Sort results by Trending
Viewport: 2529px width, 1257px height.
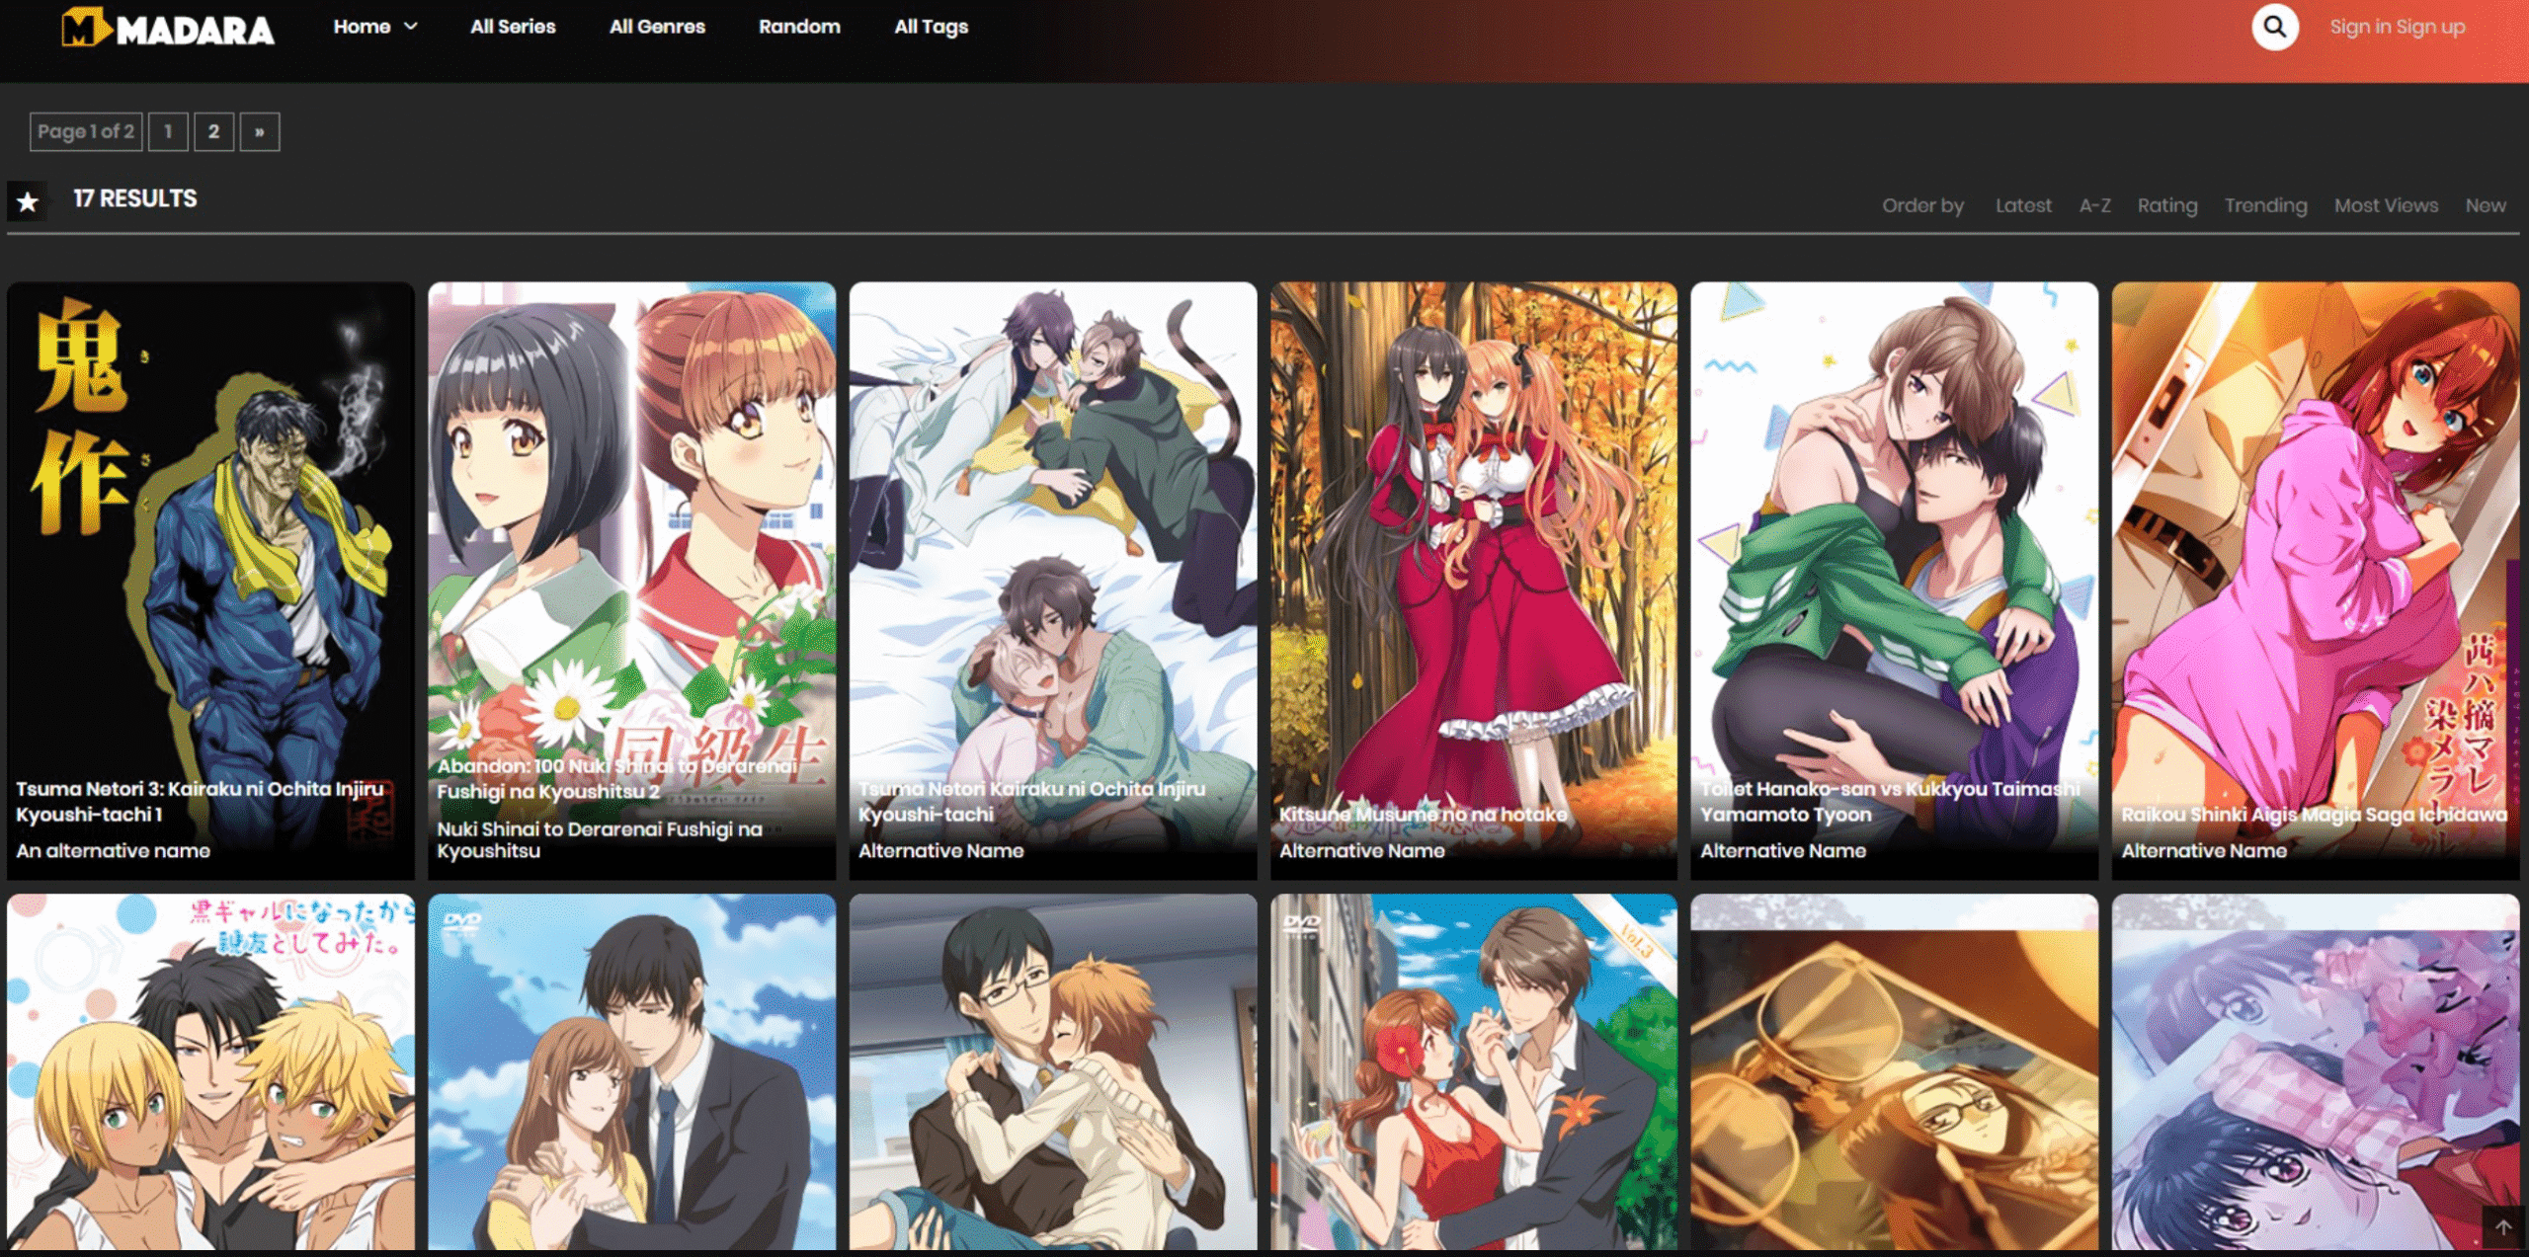pyautogui.click(x=2265, y=205)
